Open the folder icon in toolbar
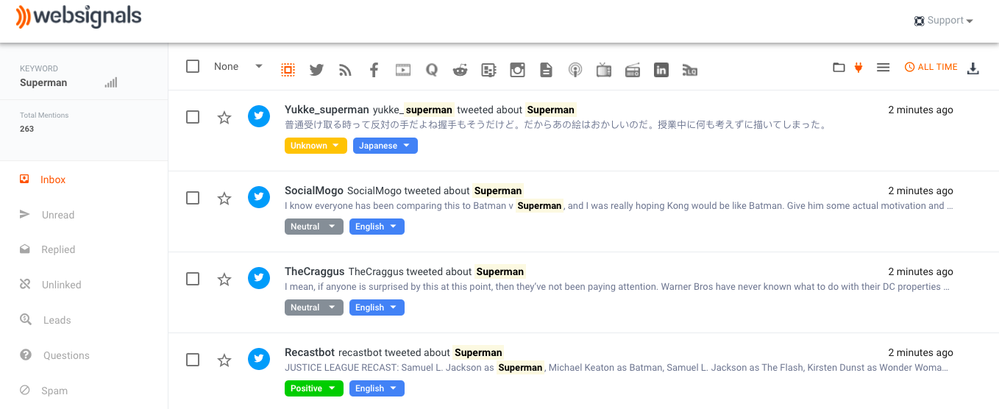This screenshot has width=999, height=409. coord(839,67)
